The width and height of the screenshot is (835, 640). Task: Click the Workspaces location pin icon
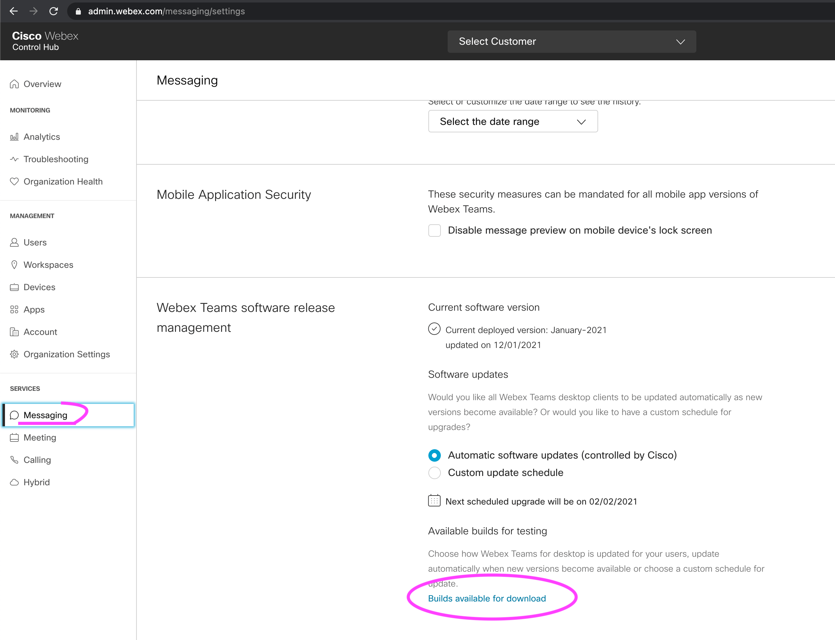point(15,265)
